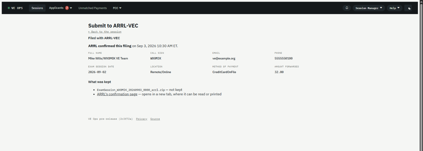This screenshot has height=151, width=423.
Task: Open the notifications bell
Action: click(x=347, y=8)
